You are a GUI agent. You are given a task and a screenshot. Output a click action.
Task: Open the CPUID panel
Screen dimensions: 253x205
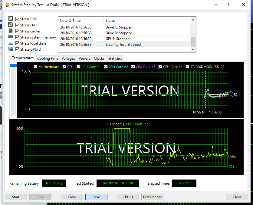(128, 197)
